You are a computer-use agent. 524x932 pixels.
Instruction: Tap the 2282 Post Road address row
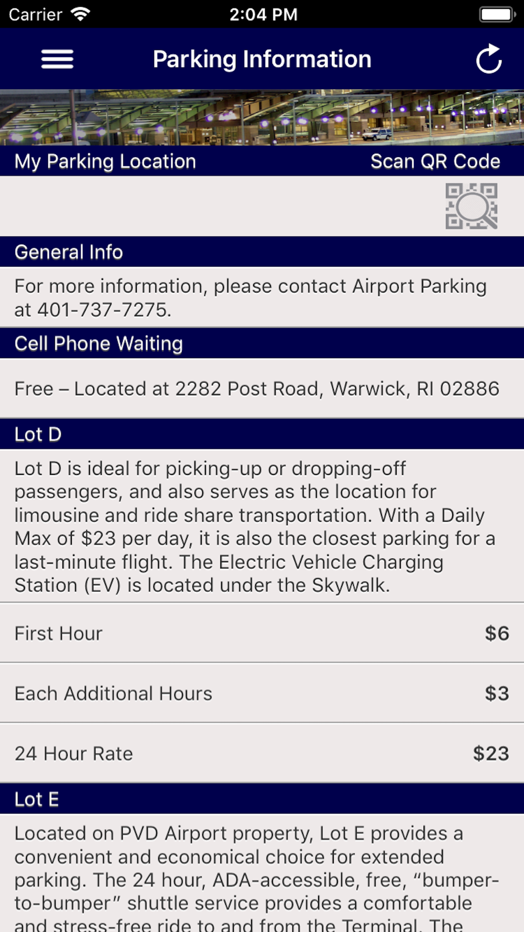[257, 389]
